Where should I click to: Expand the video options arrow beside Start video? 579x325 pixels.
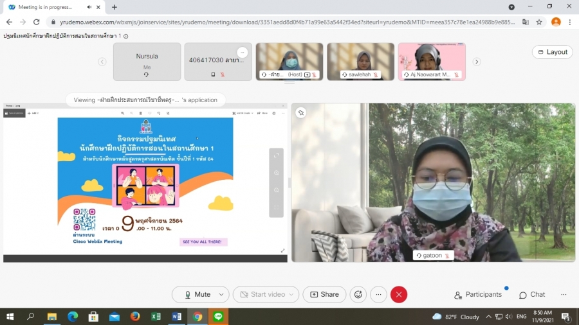pos(291,294)
